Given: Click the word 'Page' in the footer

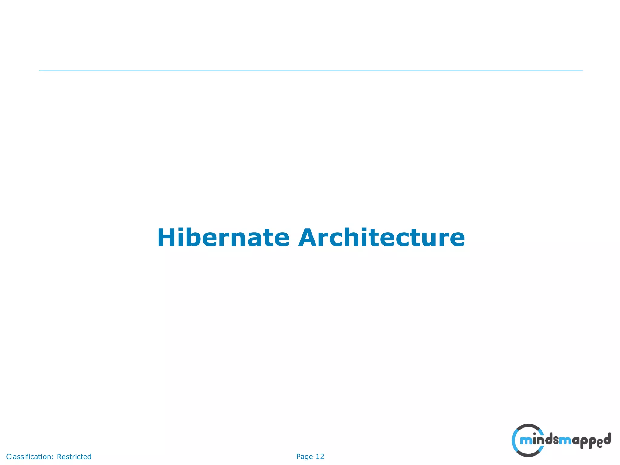Looking at the screenshot, I should tap(304, 457).
